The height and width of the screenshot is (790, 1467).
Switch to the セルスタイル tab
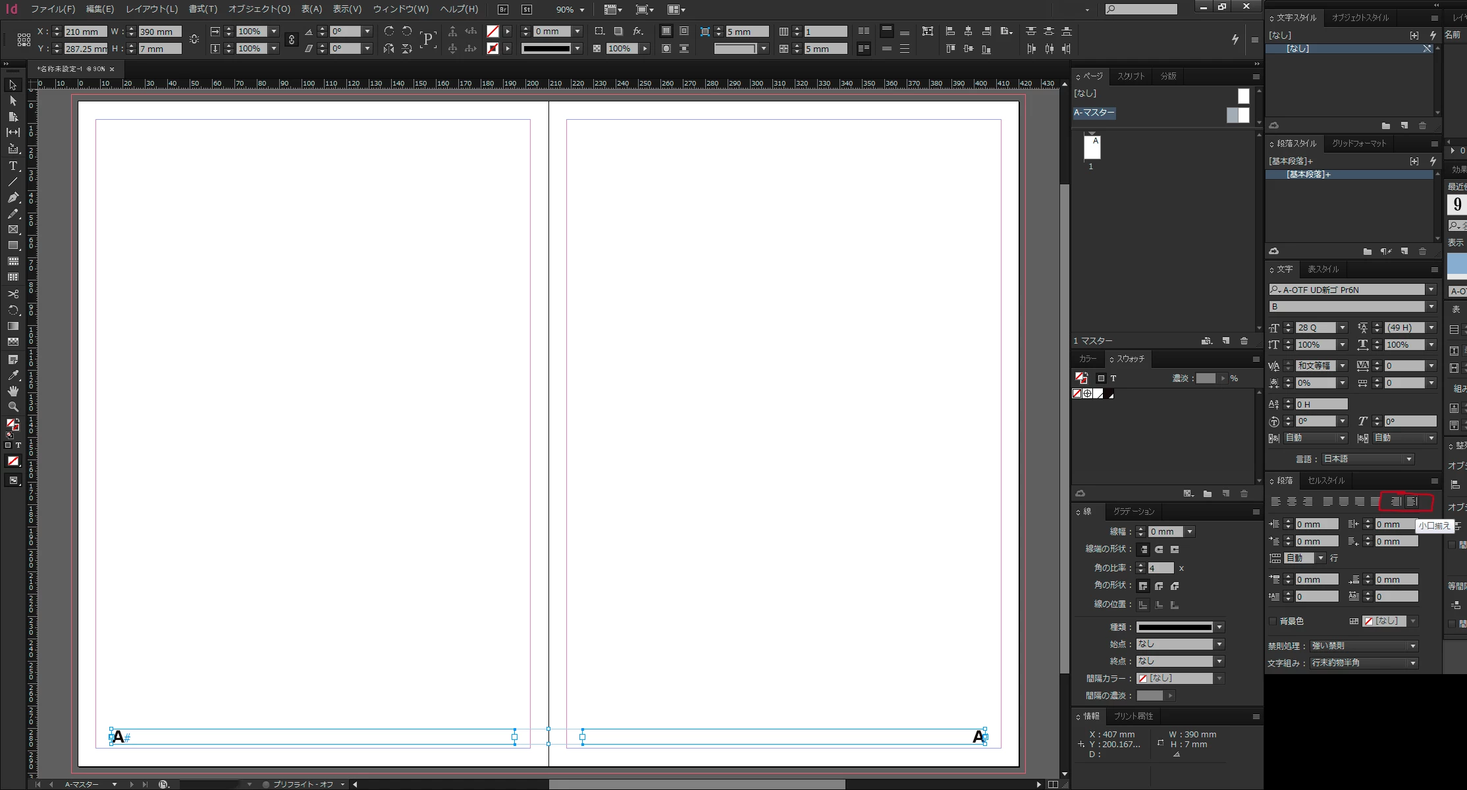tap(1326, 481)
